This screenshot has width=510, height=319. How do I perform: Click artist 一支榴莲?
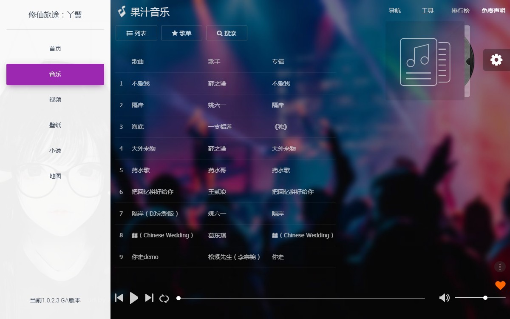220,127
